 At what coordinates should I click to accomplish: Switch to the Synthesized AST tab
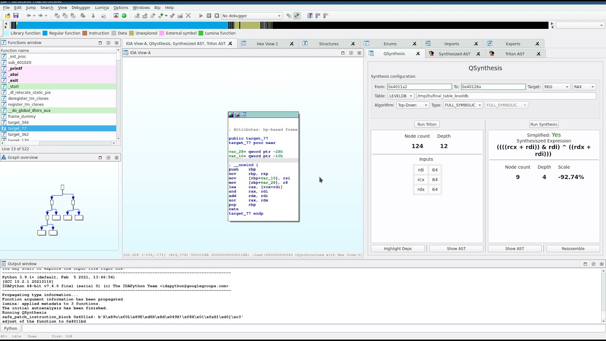click(x=454, y=54)
